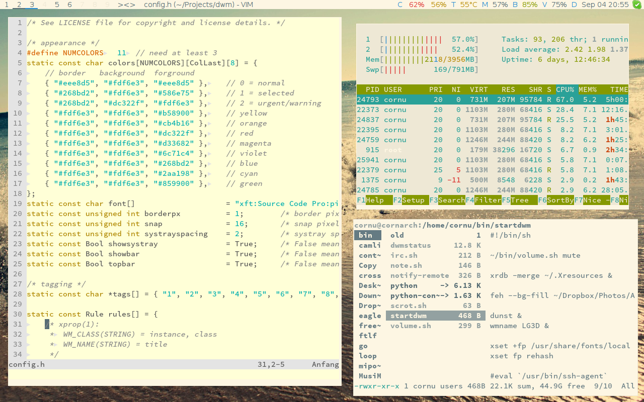
Task: Click the Uptime text in htop
Action: (x=556, y=59)
